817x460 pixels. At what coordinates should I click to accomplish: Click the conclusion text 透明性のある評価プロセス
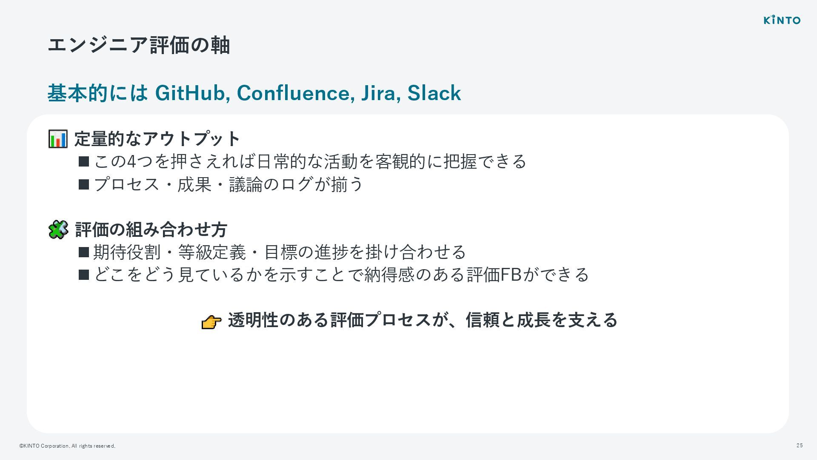(422, 320)
